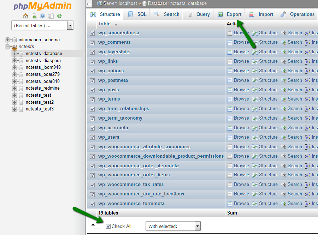Deselect the wp_posts table checkbox
Screen dimensions: 318x235
(93, 90)
